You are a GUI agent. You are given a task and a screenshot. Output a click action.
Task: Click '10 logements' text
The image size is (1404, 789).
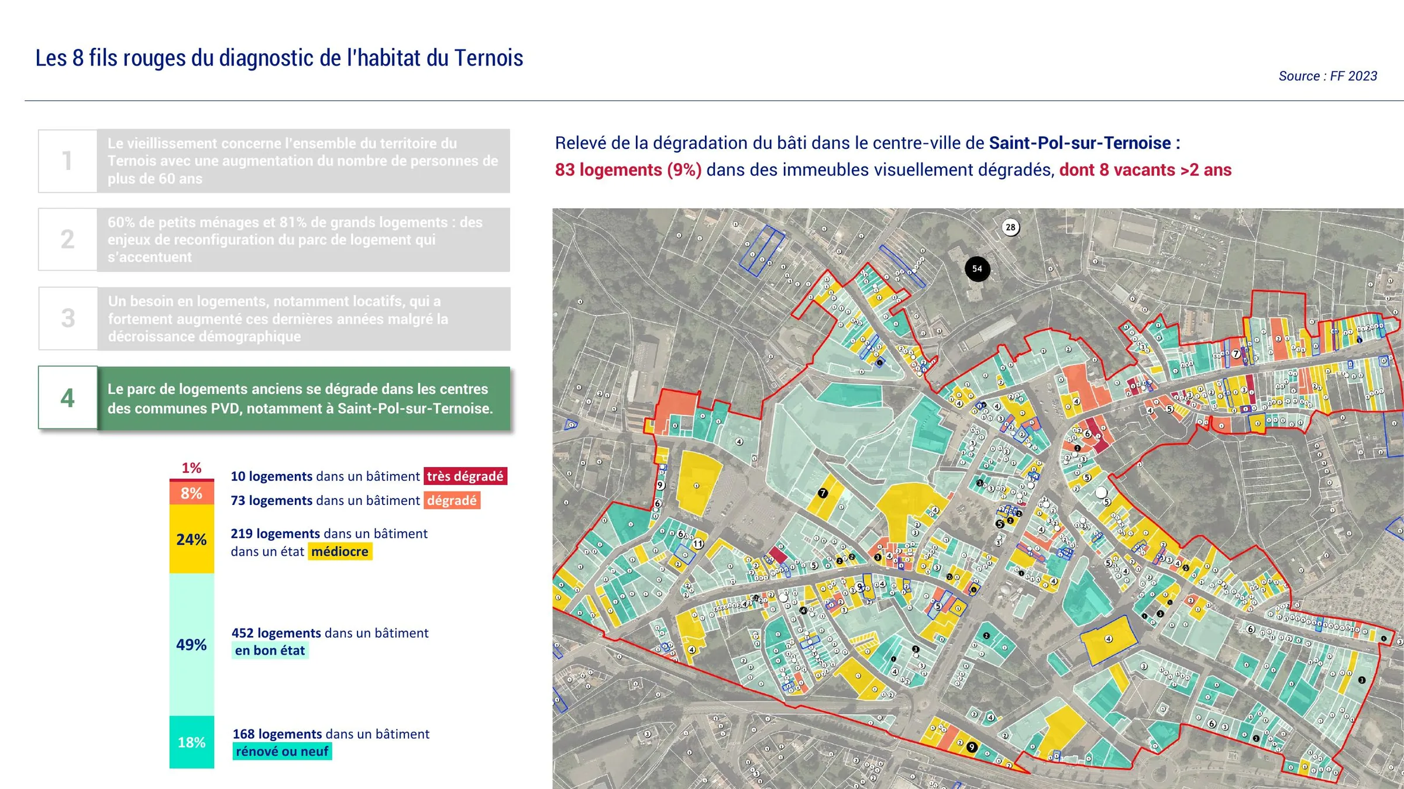point(271,476)
